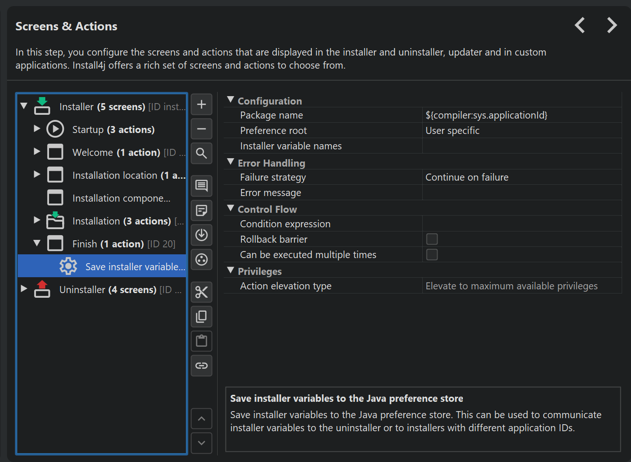Click the magnifier search icon

coord(201,153)
